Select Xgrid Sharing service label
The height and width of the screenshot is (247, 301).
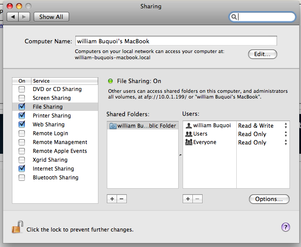pyautogui.click(x=50, y=160)
